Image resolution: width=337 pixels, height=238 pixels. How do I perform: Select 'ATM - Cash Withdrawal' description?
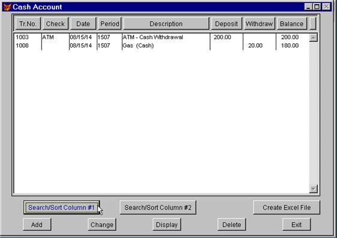pyautogui.click(x=153, y=37)
